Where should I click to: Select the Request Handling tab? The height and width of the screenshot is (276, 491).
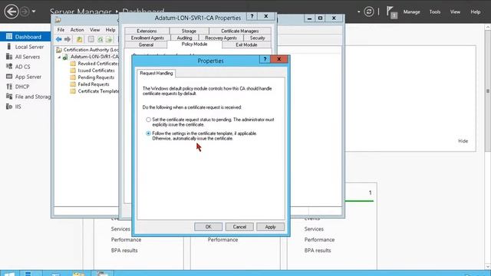click(157, 74)
